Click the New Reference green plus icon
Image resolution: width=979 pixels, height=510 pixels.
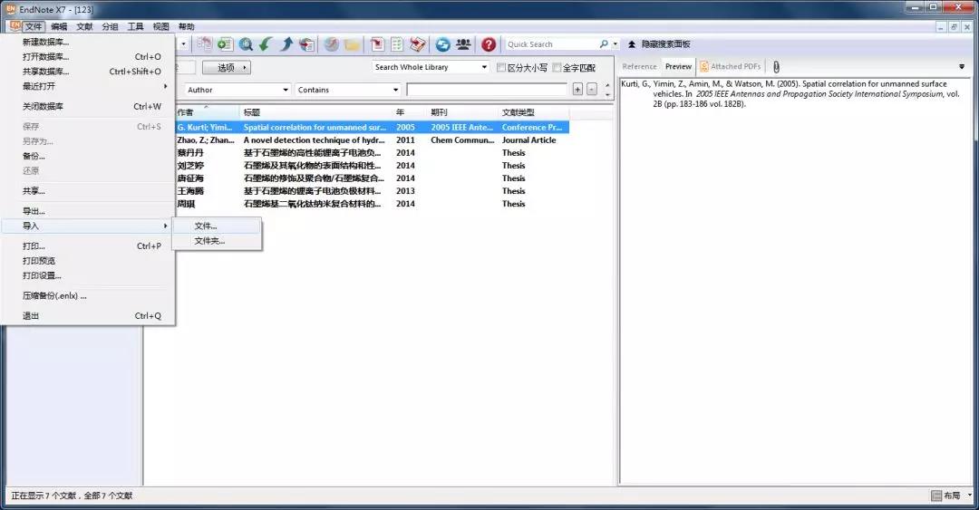[225, 43]
